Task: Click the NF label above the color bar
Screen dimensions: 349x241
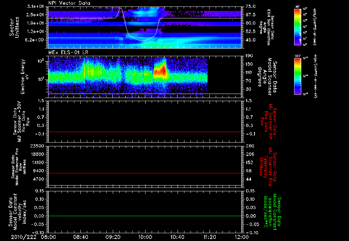Action: coord(298,7)
